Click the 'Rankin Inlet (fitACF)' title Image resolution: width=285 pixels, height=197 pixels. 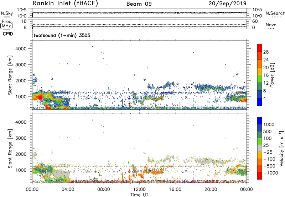(x=65, y=4)
